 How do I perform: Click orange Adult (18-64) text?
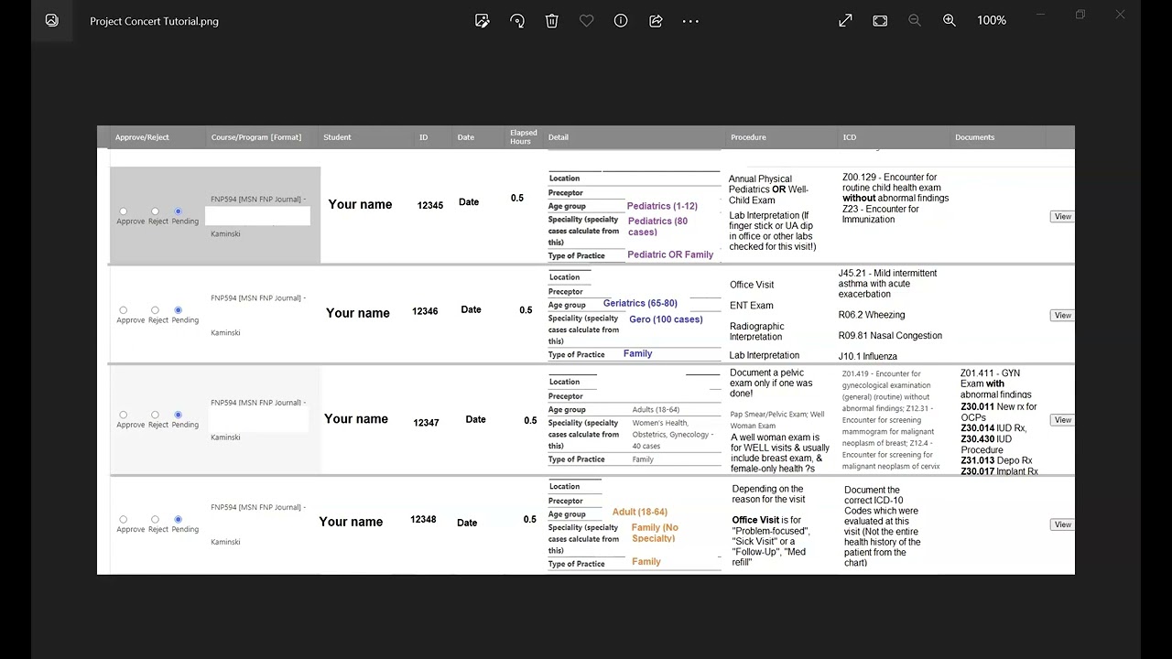pos(640,512)
